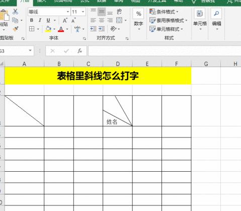Image resolution: width=241 pixels, height=211 pixels.
Task: Align text left in cell
Action: [93, 20]
